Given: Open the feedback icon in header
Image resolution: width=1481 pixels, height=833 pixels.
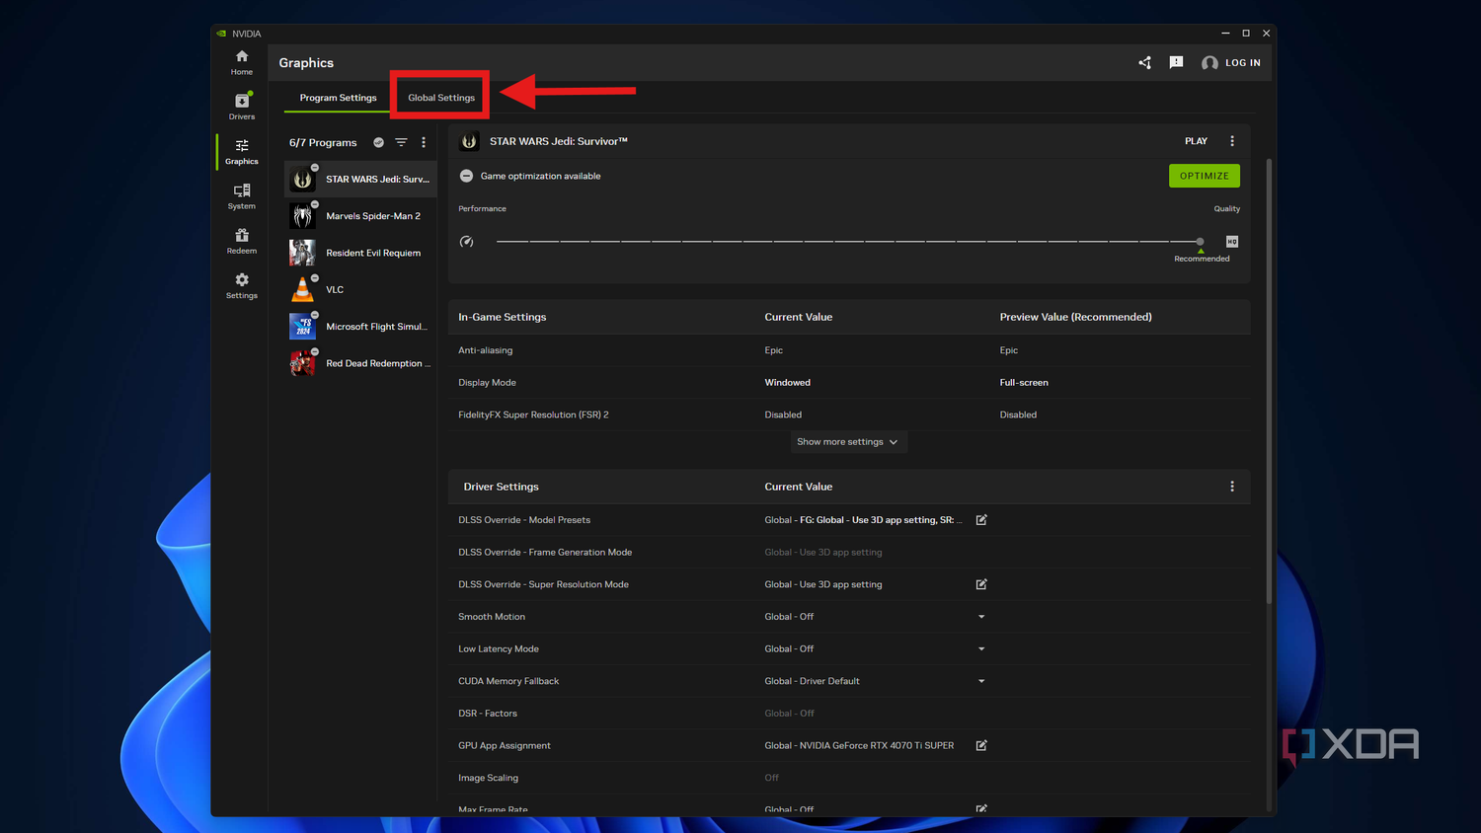Looking at the screenshot, I should click(x=1176, y=62).
